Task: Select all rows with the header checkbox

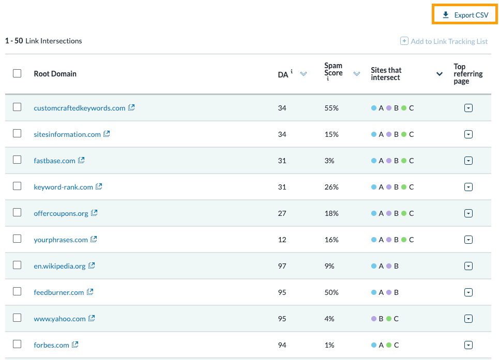Action: pos(17,73)
